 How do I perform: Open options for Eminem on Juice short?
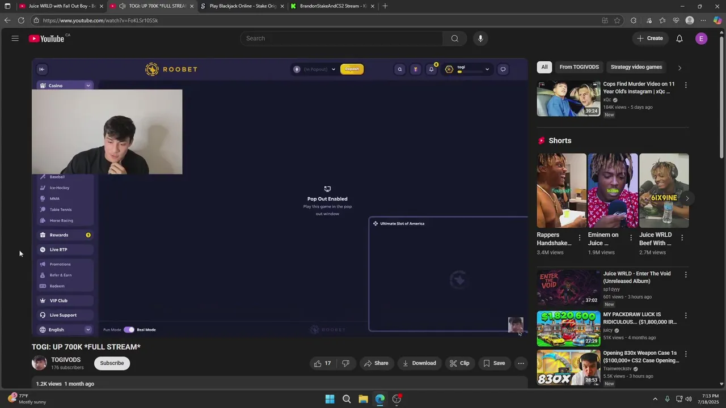(631, 237)
